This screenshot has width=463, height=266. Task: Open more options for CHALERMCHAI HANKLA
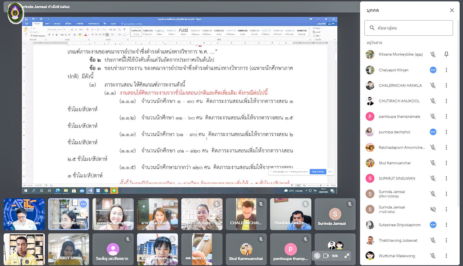click(x=446, y=85)
